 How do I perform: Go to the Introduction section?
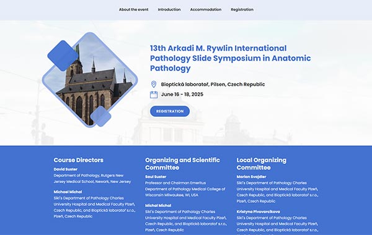point(169,9)
